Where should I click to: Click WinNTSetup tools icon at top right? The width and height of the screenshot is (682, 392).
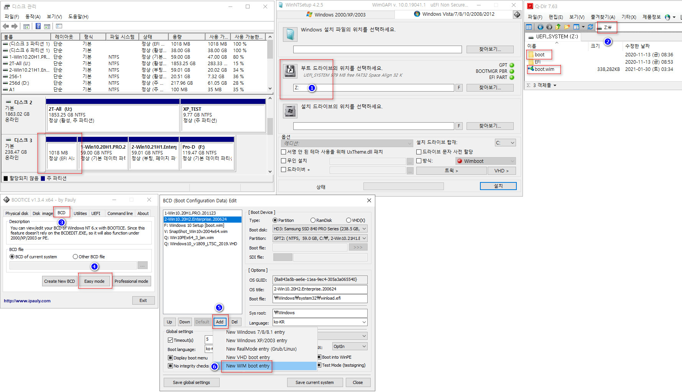[517, 15]
